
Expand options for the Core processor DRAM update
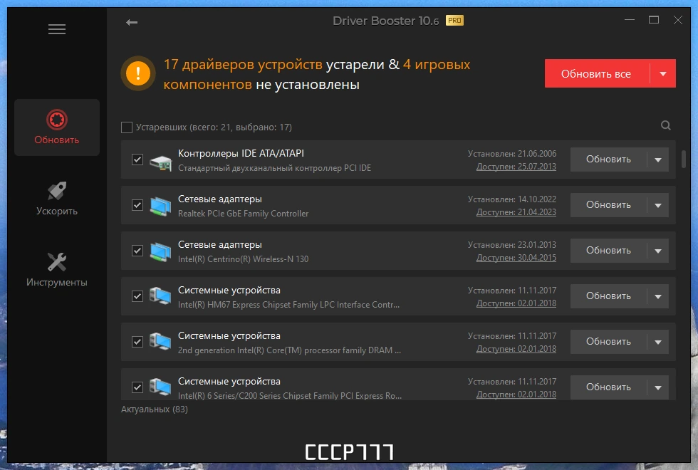658,342
